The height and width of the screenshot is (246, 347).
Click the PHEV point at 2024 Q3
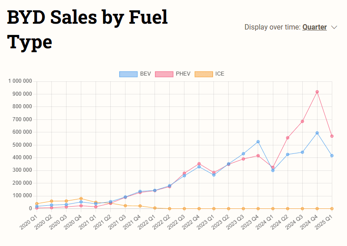pyautogui.click(x=302, y=121)
